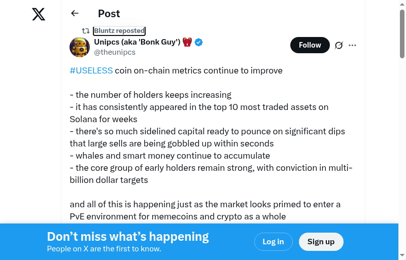
Task: Click the repost icon beside Bluntz
Action: pyautogui.click(x=86, y=31)
